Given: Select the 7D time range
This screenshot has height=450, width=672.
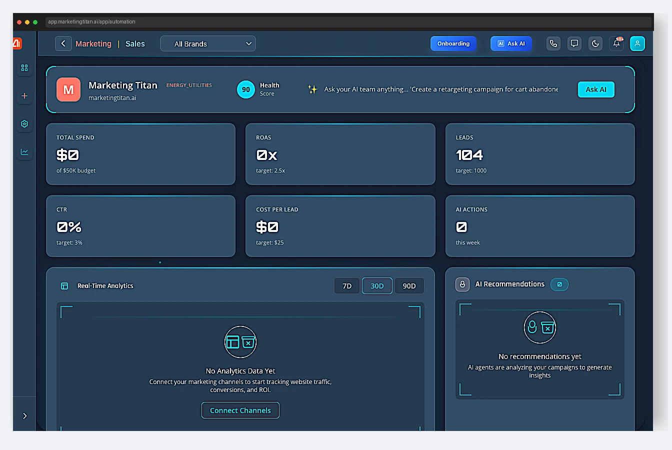Looking at the screenshot, I should (347, 286).
